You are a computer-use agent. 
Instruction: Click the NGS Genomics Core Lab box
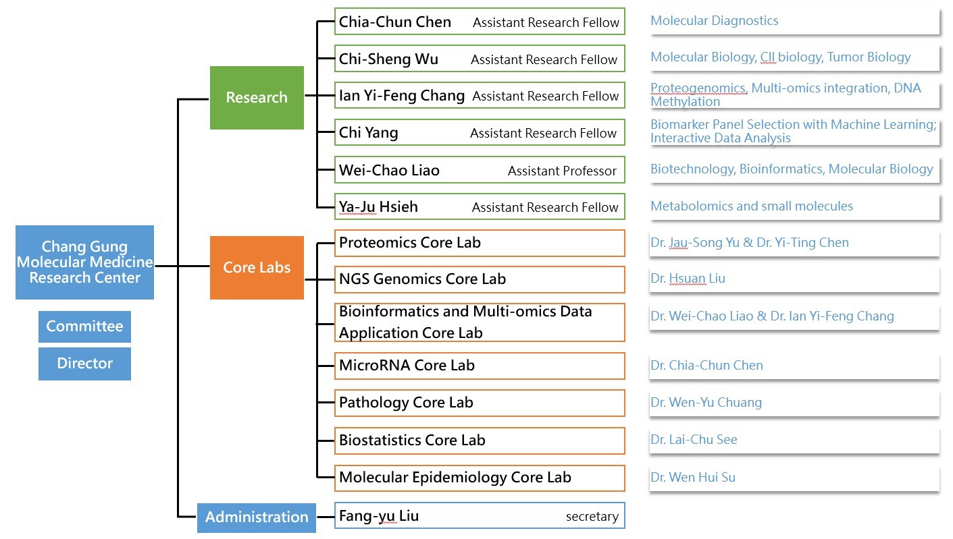(479, 279)
